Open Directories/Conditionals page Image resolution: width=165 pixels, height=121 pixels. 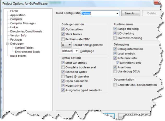coord(26,31)
